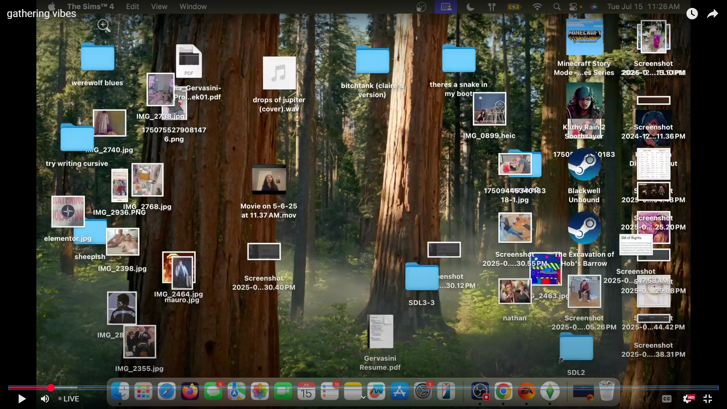Click the Wi-Fi menu bar icon

point(537,7)
